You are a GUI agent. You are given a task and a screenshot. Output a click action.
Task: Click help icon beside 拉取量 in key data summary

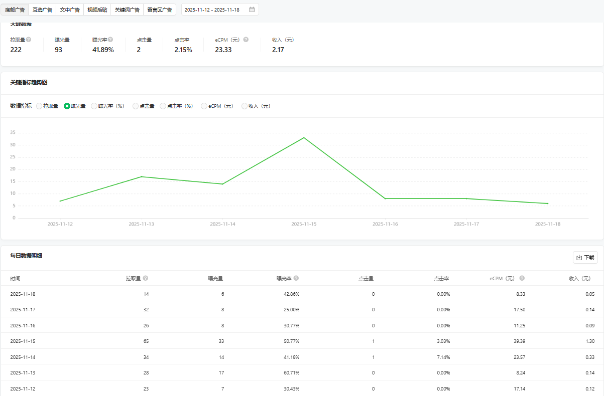pos(29,40)
